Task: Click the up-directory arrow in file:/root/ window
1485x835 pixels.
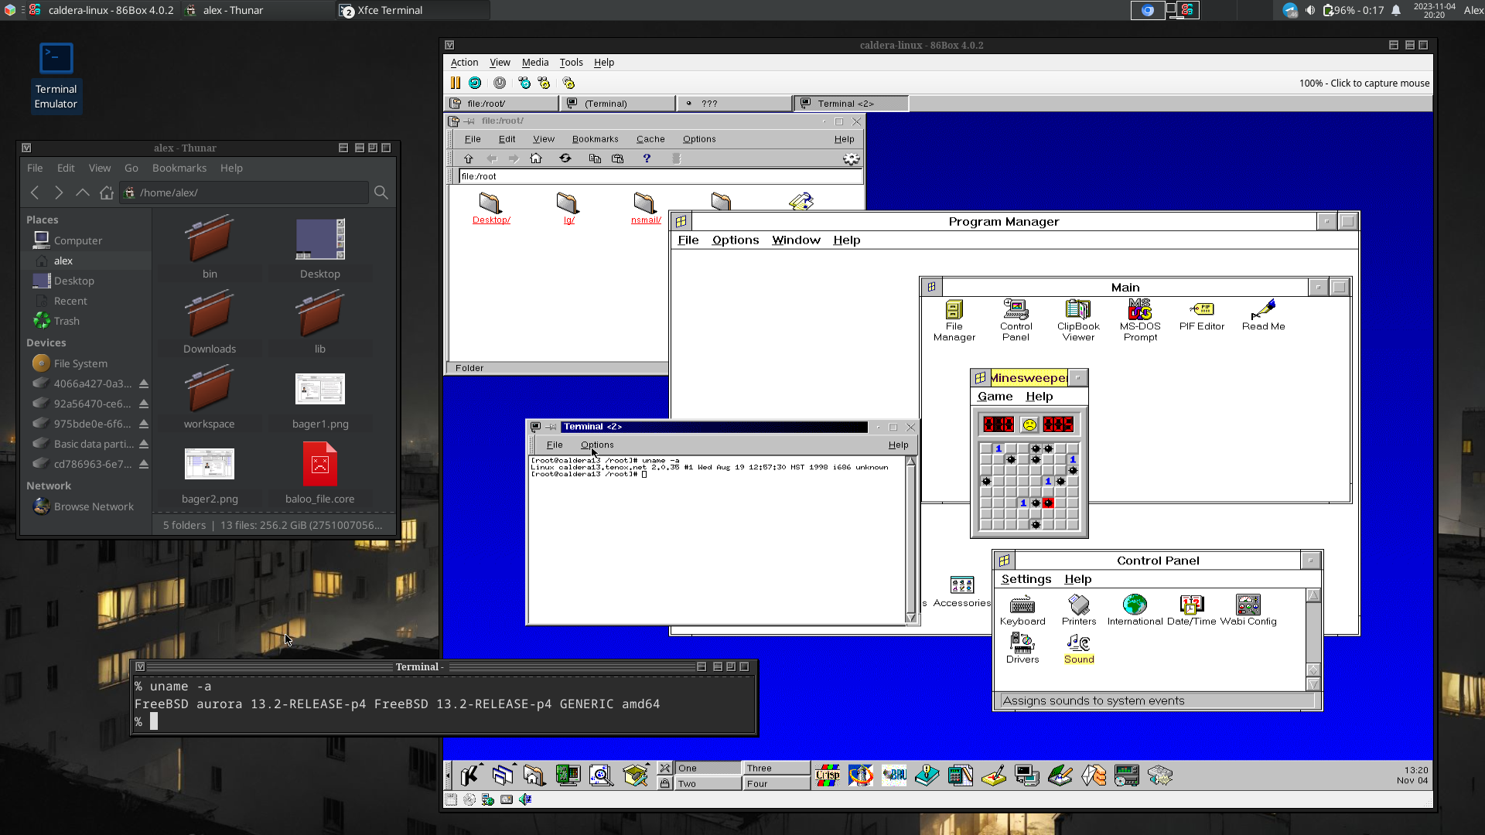Action: tap(468, 158)
